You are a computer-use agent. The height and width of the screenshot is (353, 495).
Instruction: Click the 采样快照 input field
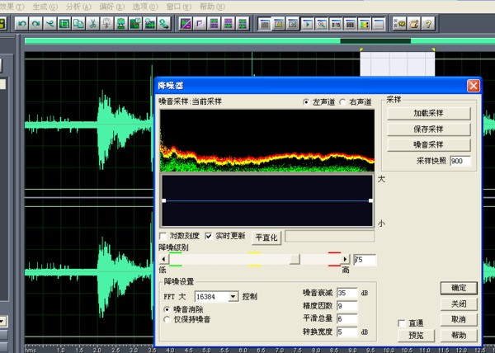pyautogui.click(x=460, y=161)
